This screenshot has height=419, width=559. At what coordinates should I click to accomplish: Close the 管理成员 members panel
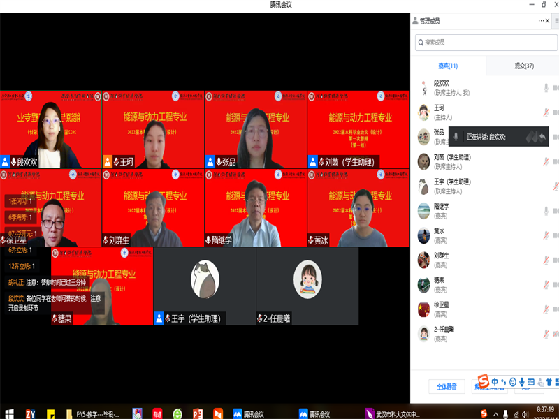548,21
